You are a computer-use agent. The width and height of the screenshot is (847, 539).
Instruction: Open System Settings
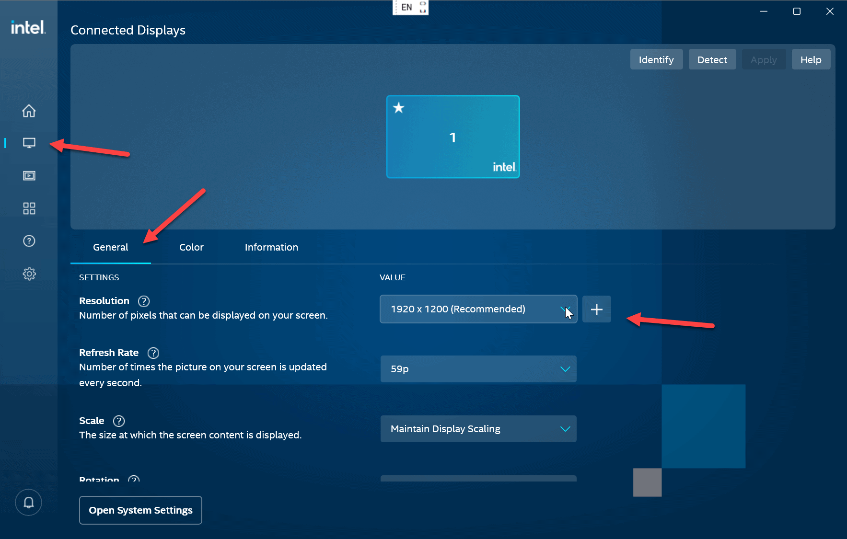pos(140,510)
